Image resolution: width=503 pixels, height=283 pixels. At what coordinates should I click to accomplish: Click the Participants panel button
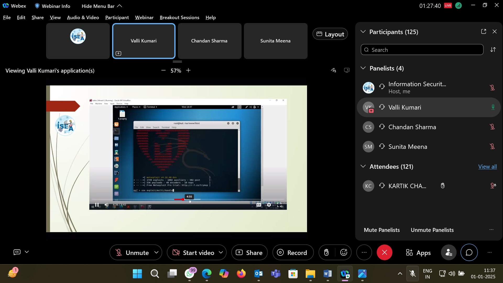click(449, 253)
